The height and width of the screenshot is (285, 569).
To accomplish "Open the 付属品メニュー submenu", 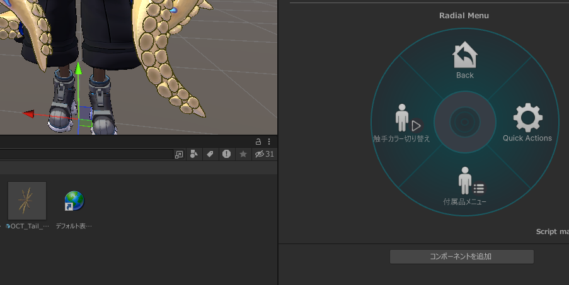I will coord(465,186).
